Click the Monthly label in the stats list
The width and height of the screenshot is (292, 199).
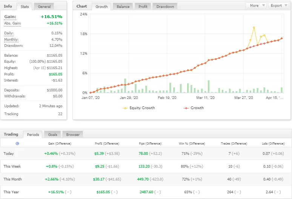click(x=11, y=40)
